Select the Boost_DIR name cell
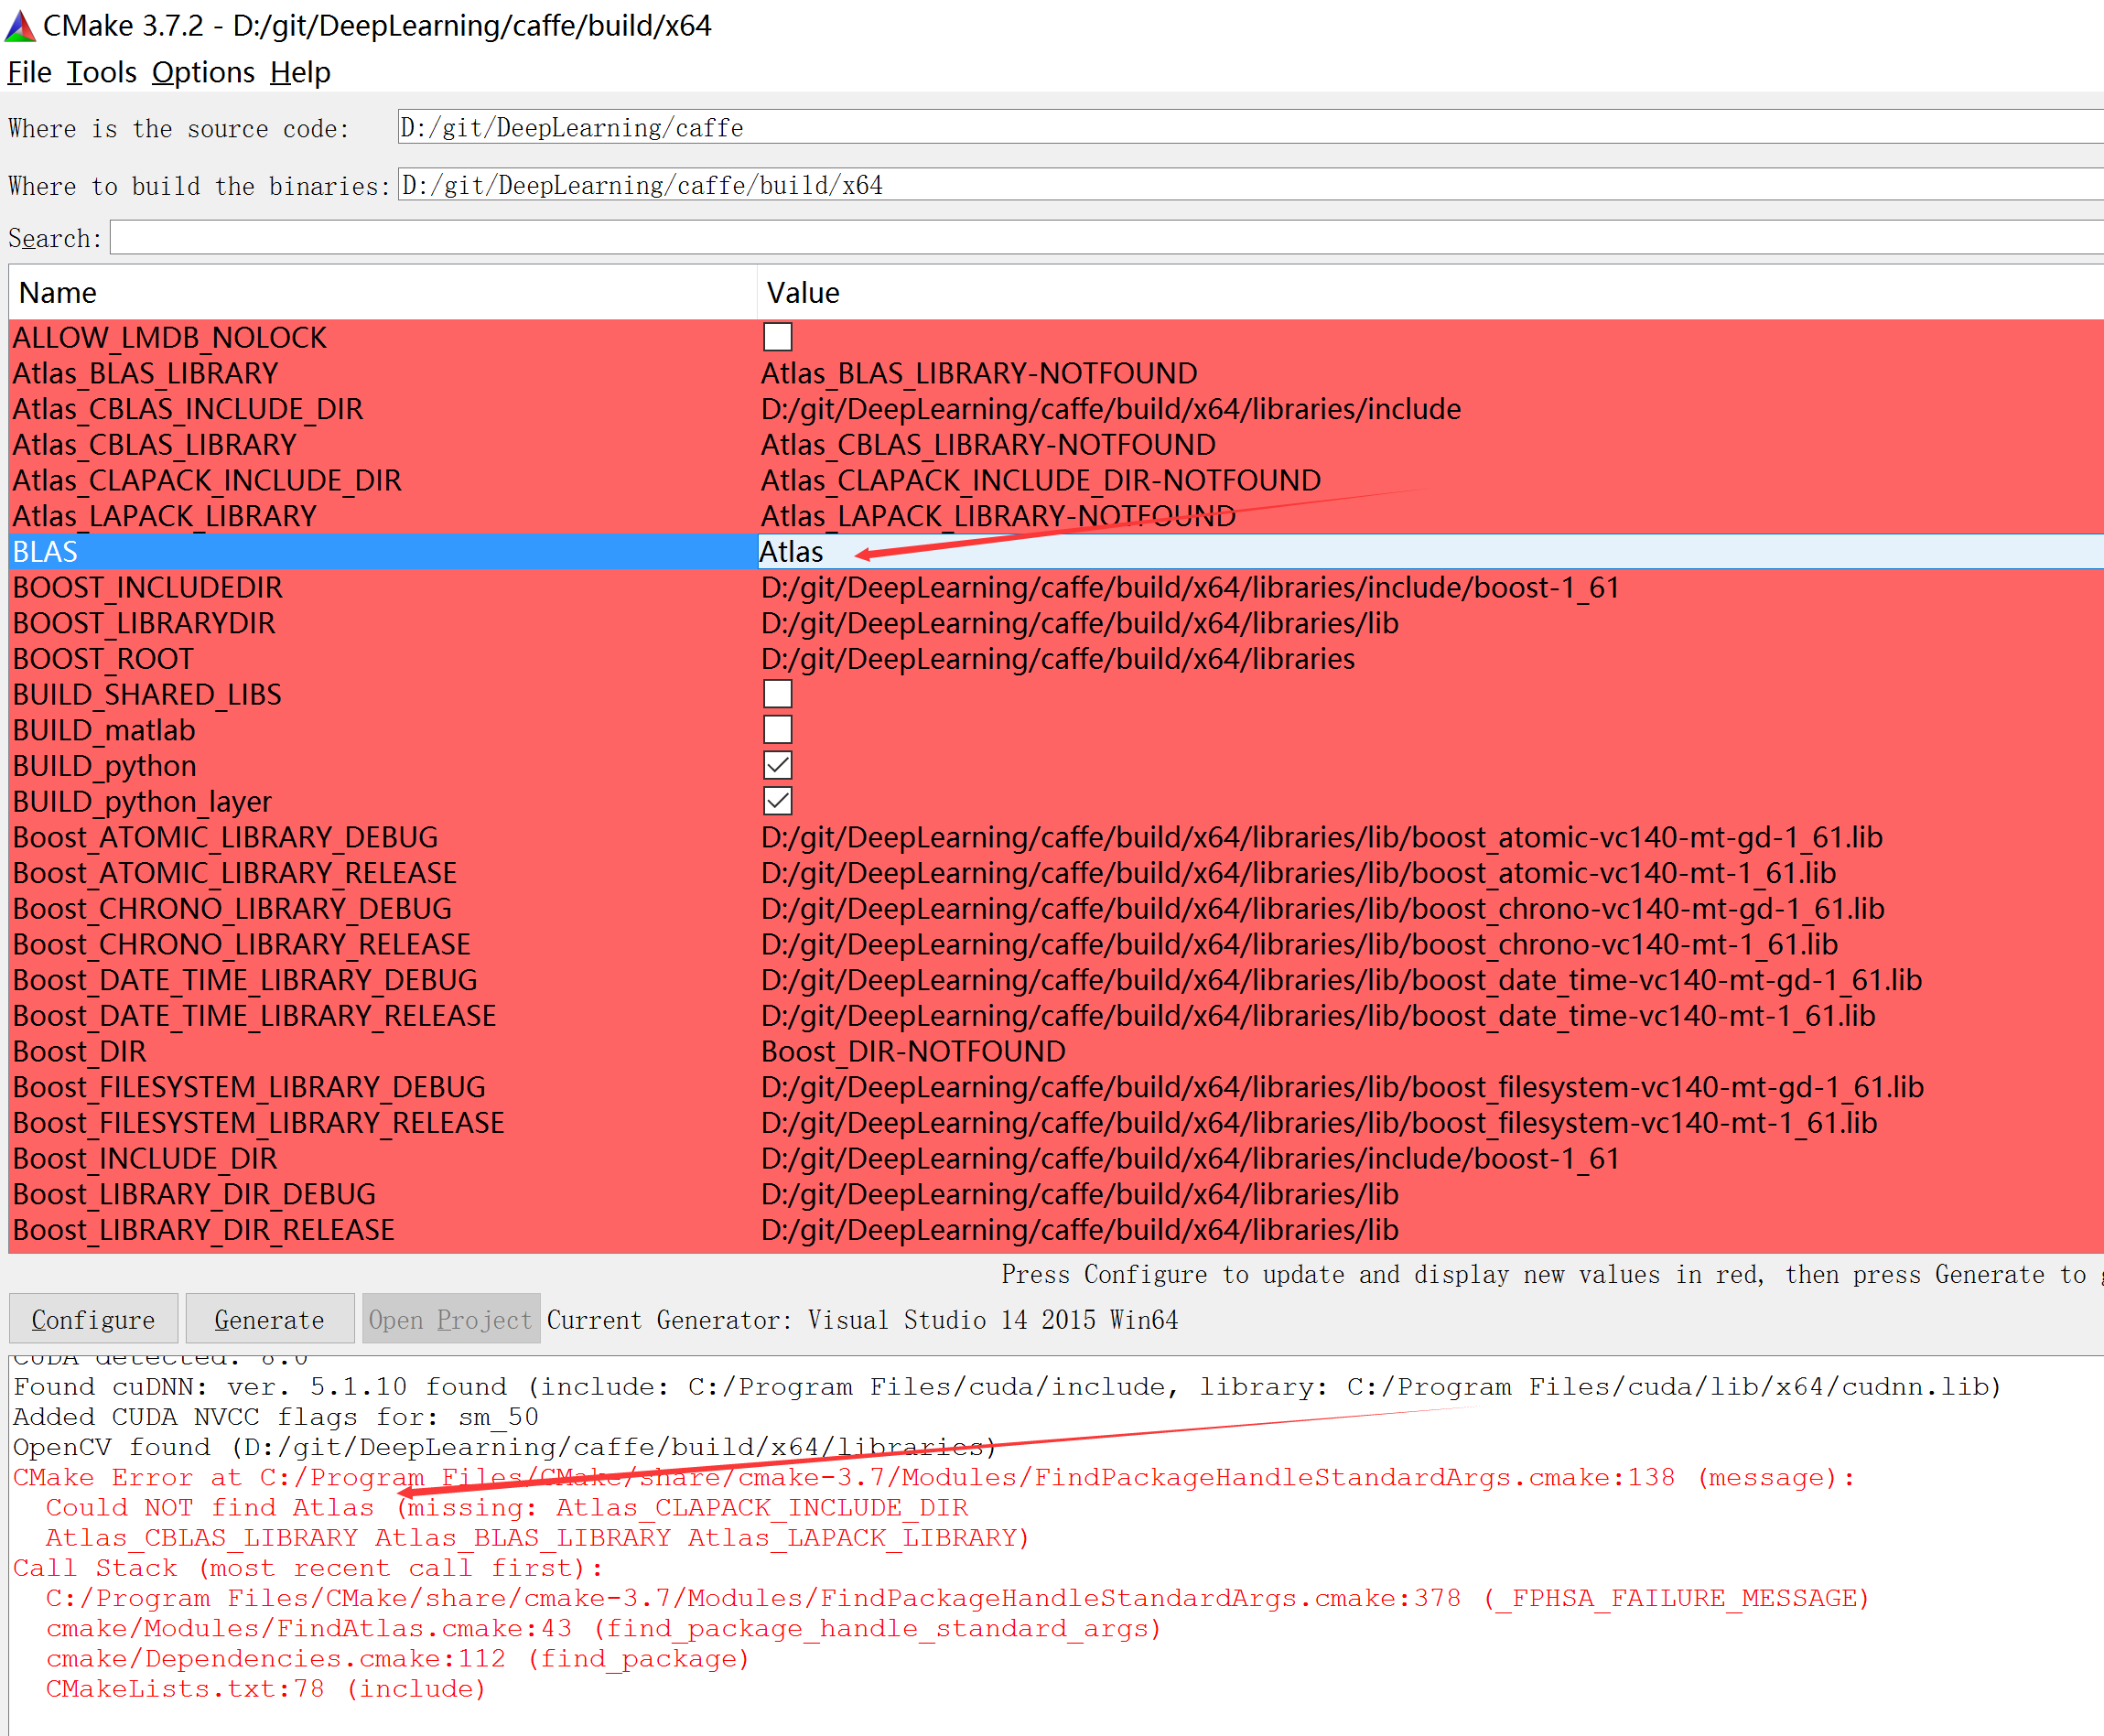The height and width of the screenshot is (1736, 2104). (382, 1051)
